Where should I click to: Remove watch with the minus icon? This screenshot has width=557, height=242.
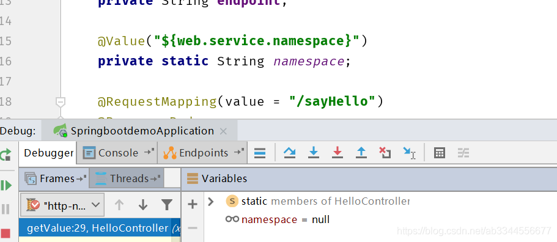(x=192, y=228)
